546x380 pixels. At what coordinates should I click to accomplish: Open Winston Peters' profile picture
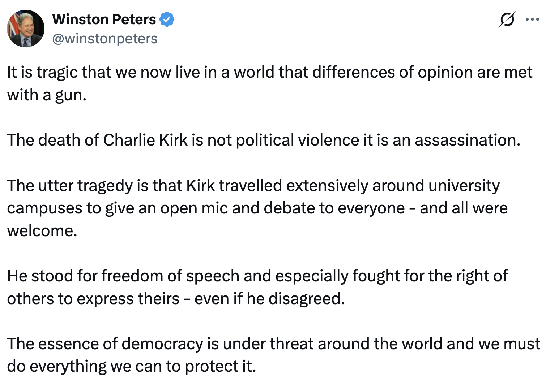coord(26,29)
